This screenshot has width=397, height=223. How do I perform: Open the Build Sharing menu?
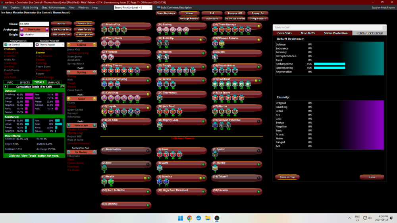(31, 8)
